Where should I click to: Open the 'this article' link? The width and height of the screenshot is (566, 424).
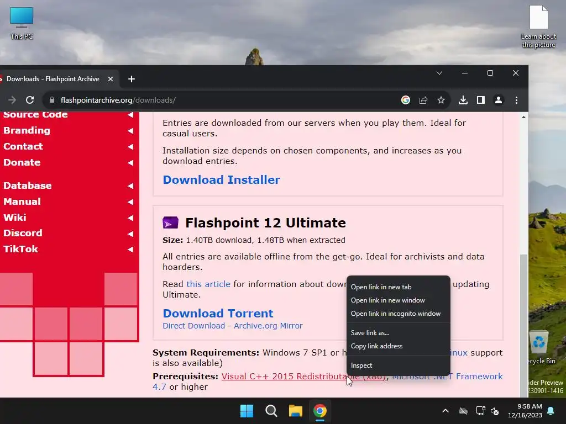pyautogui.click(x=208, y=284)
